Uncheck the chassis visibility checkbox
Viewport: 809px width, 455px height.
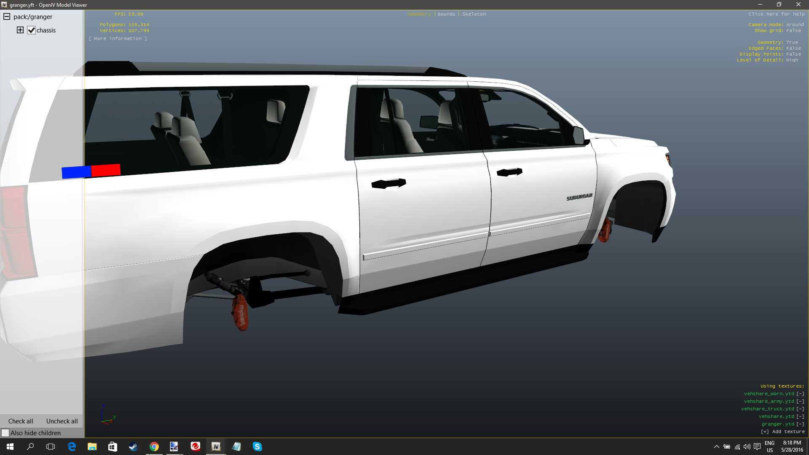[x=32, y=30]
